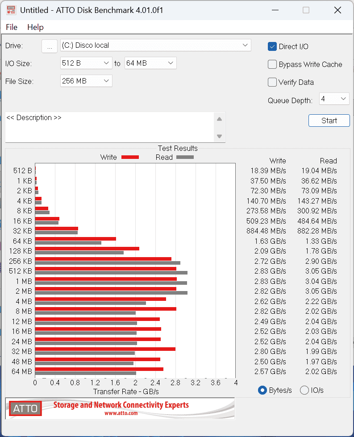The height and width of the screenshot is (437, 354).
Task: Open the Help menu
Action: [35, 27]
